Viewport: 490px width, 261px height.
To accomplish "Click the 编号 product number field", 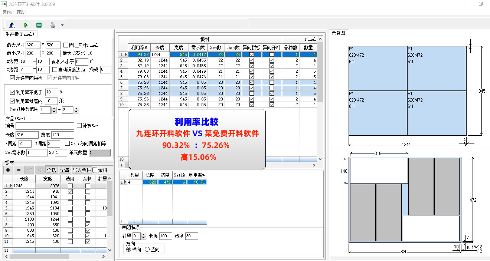I will coord(45,126).
